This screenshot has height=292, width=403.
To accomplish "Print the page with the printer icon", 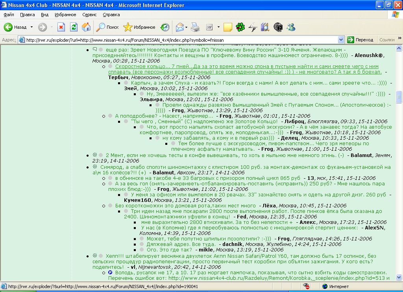I will [x=195, y=27].
